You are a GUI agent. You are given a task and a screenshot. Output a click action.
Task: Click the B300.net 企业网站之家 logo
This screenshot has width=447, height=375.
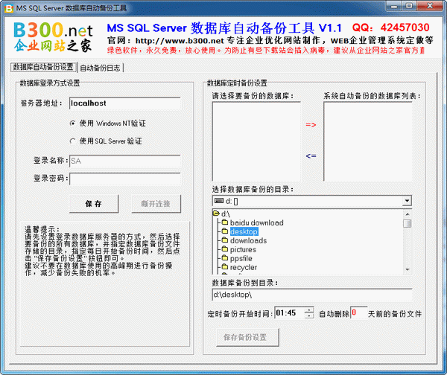click(x=53, y=37)
